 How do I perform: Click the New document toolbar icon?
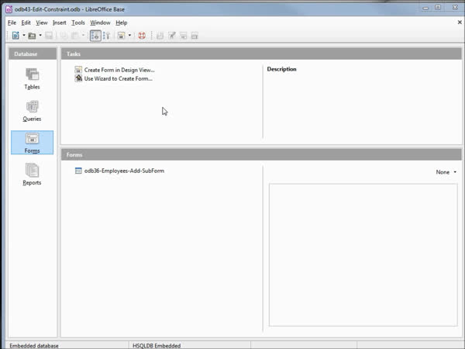(x=15, y=36)
